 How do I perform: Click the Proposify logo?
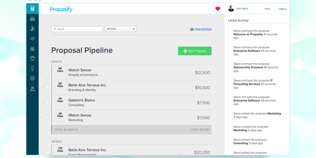point(61,9)
